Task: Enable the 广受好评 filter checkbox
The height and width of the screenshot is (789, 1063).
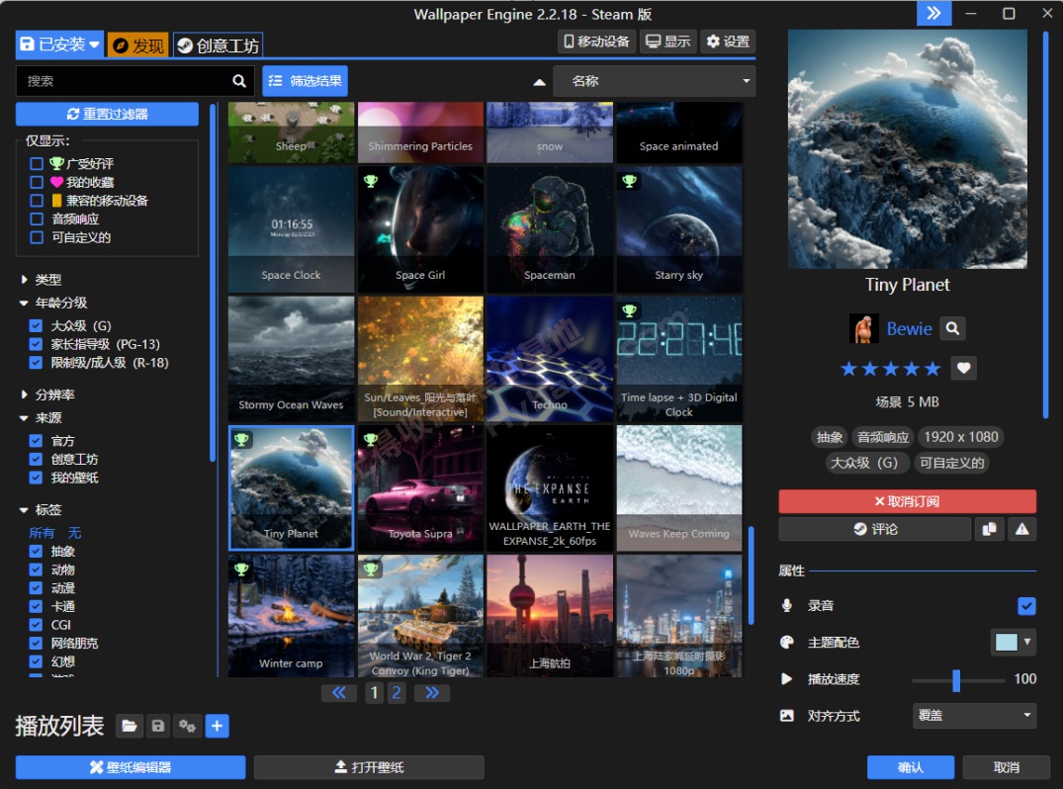Action: tap(37, 164)
